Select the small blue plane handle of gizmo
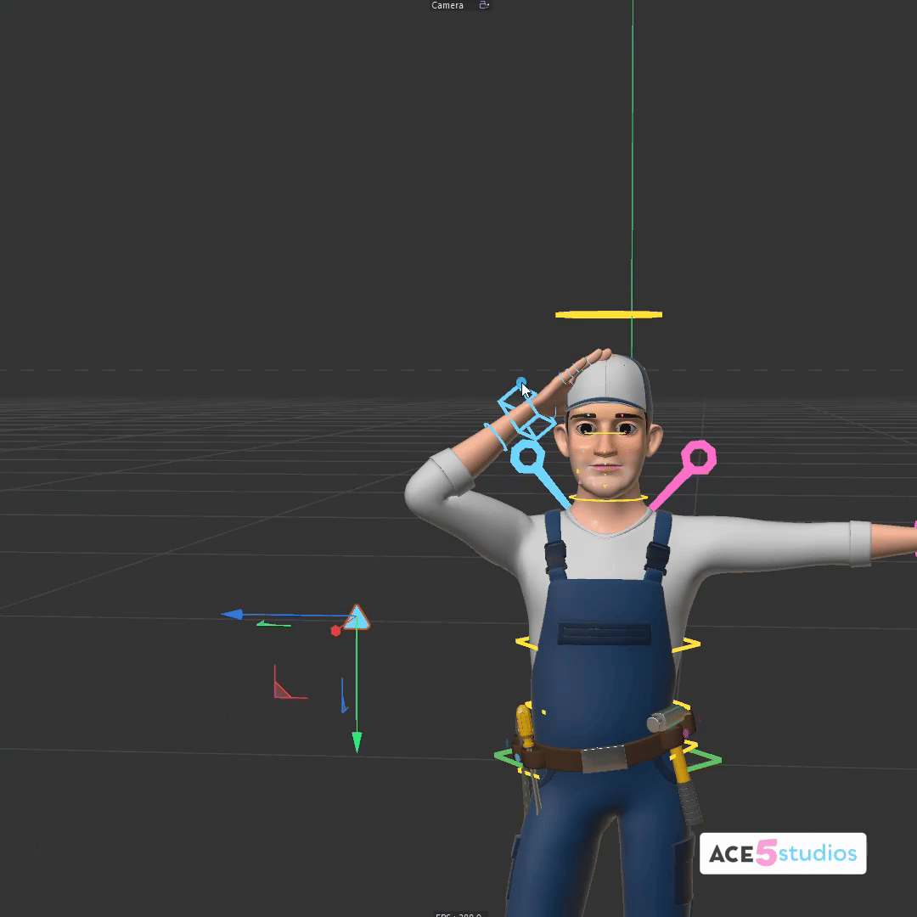 343,698
